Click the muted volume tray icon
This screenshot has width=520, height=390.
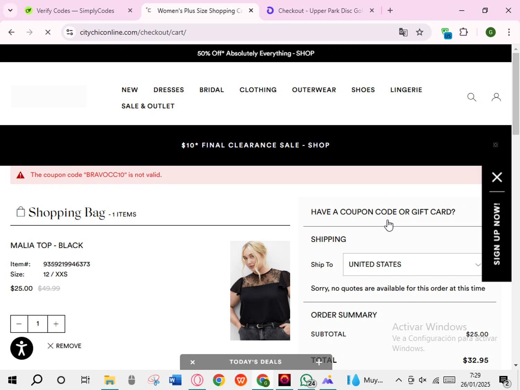[423, 380]
